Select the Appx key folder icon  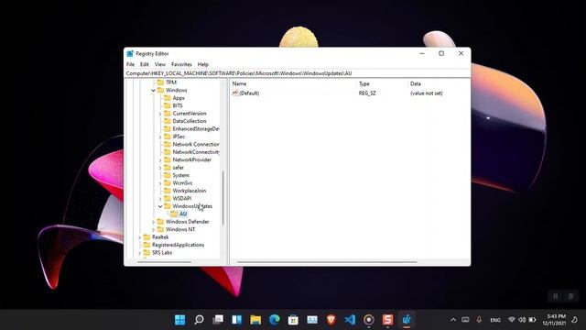pyautogui.click(x=168, y=98)
